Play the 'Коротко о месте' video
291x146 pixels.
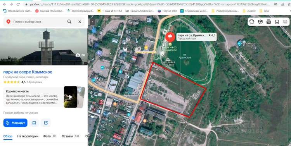point(71,97)
